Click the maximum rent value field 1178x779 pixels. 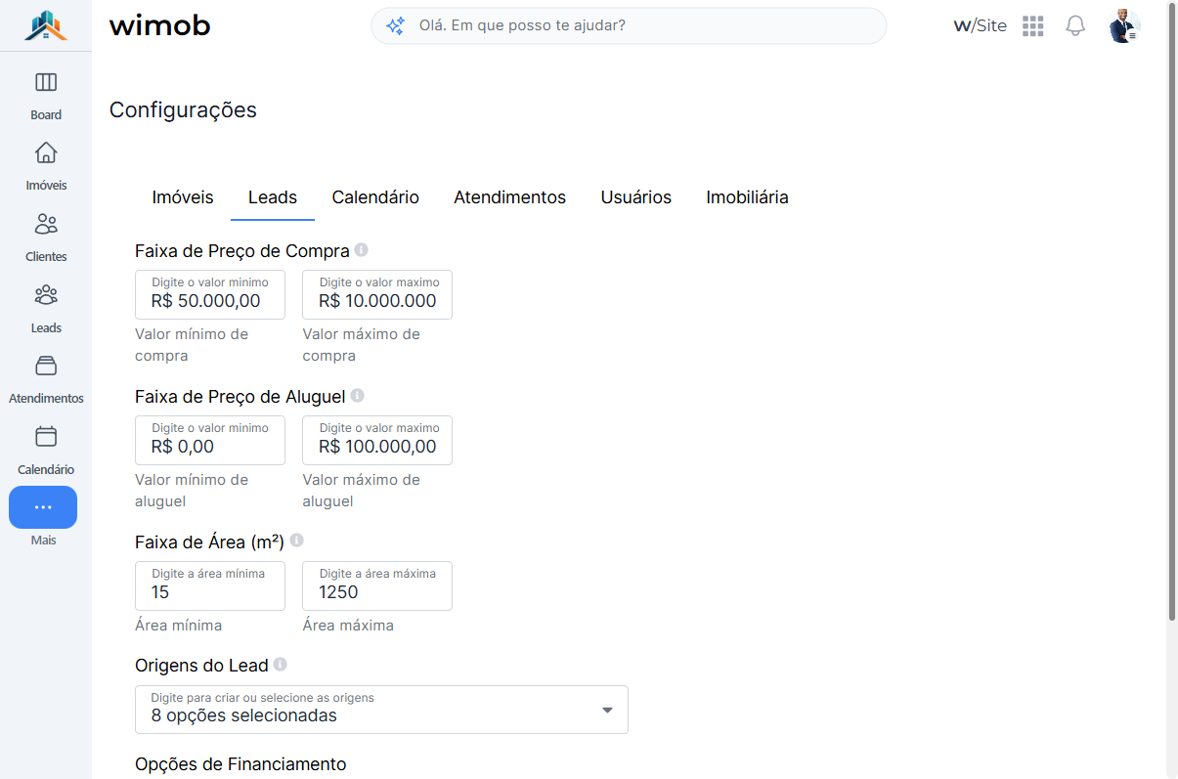tap(377, 440)
